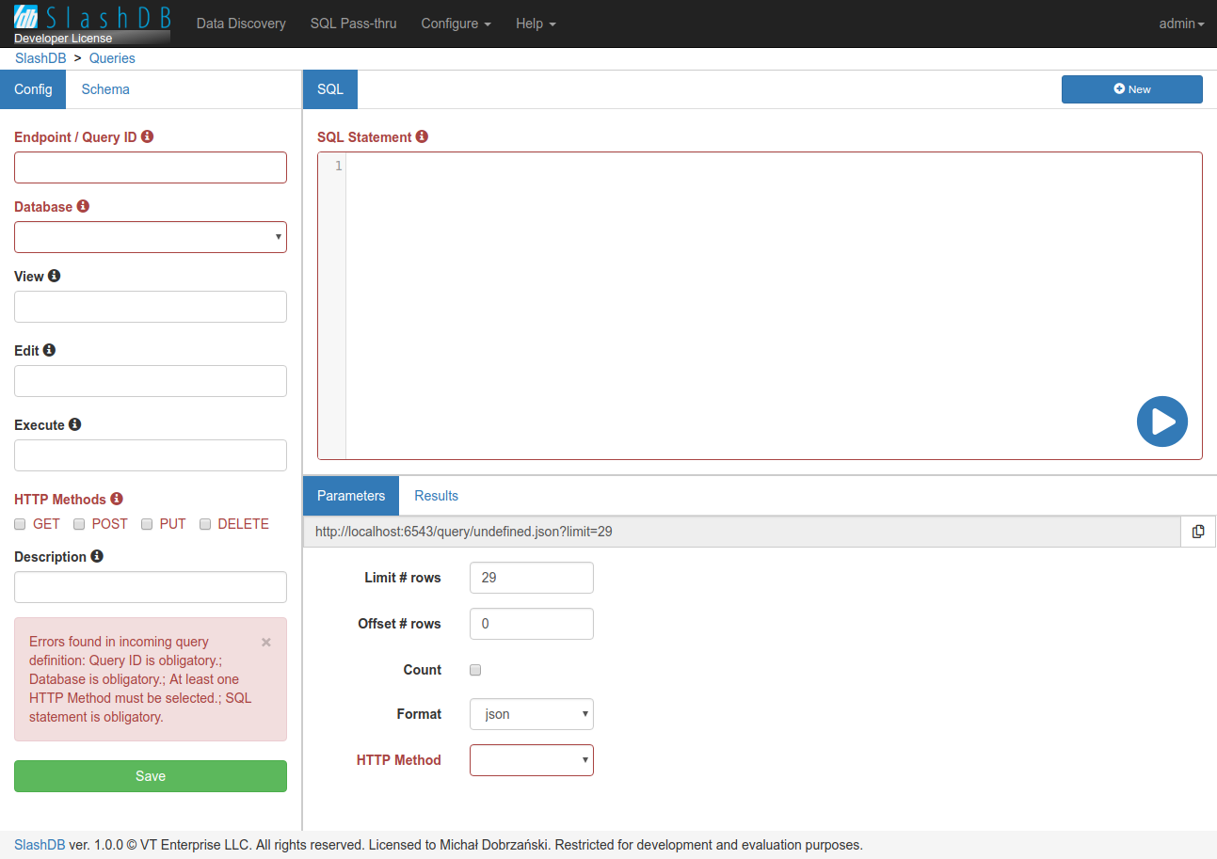1217x859 pixels.
Task: Run the query with the play button
Action: (x=1161, y=422)
